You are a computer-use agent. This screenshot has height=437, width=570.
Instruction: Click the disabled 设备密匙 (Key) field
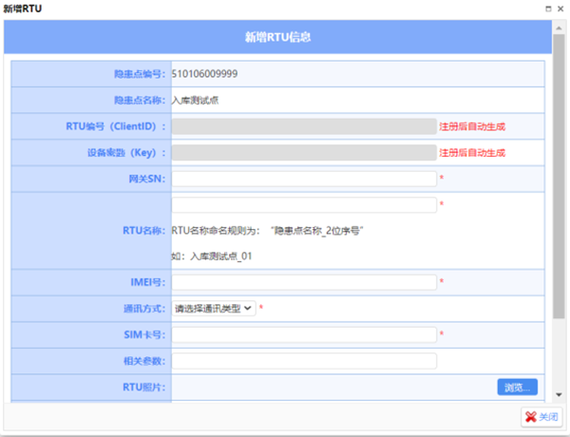304,152
